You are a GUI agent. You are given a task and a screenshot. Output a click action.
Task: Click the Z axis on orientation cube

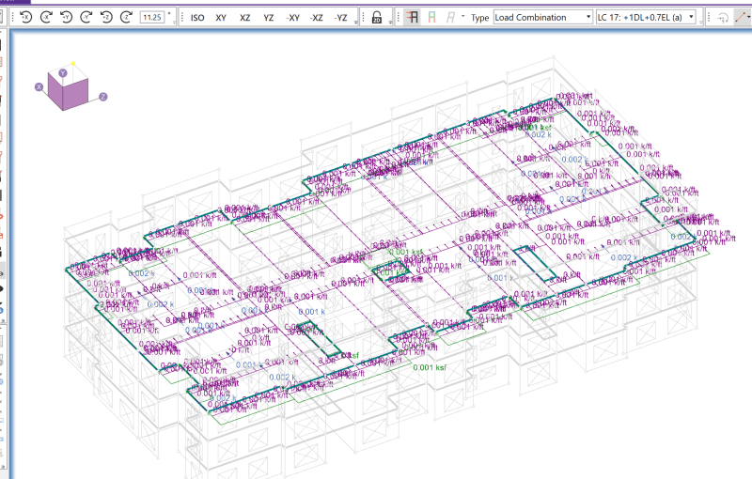(x=103, y=97)
